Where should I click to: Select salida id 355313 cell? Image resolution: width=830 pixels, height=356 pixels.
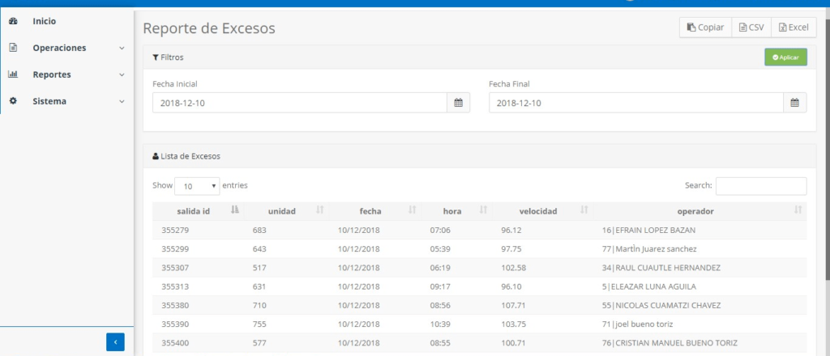pyautogui.click(x=175, y=286)
